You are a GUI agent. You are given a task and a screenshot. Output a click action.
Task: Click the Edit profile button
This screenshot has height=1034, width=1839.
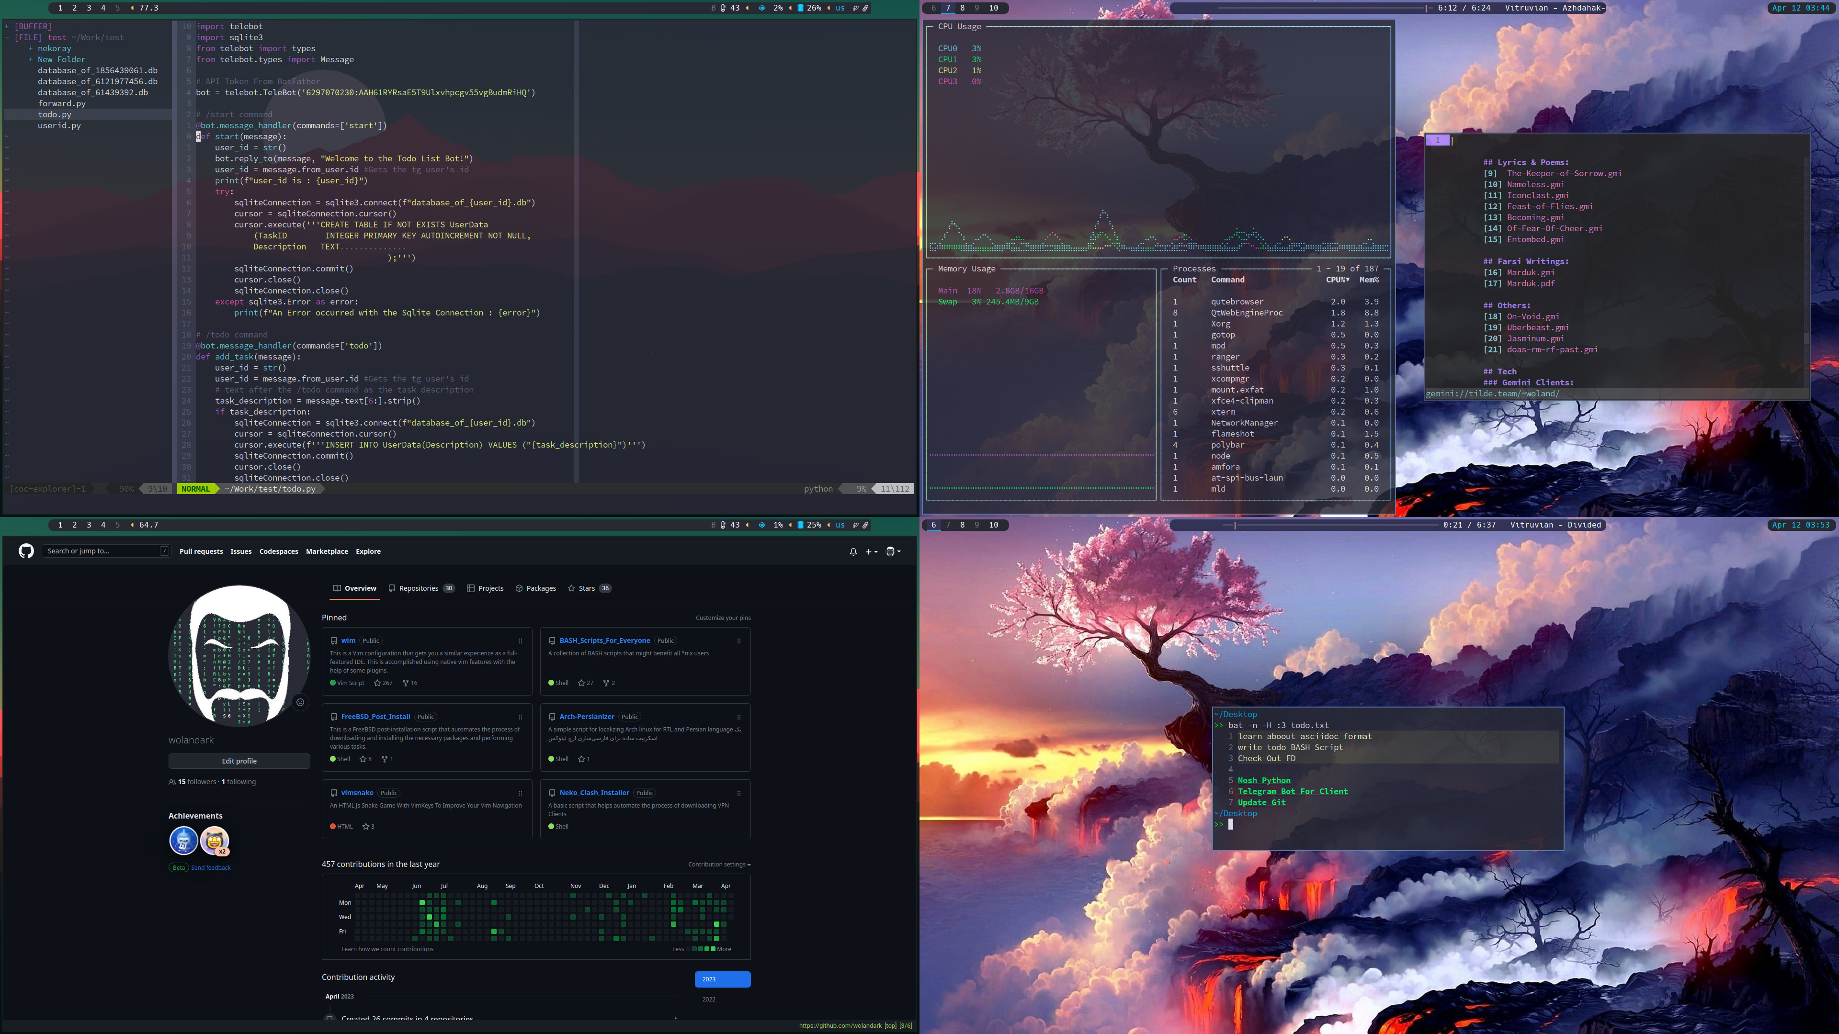(x=239, y=761)
